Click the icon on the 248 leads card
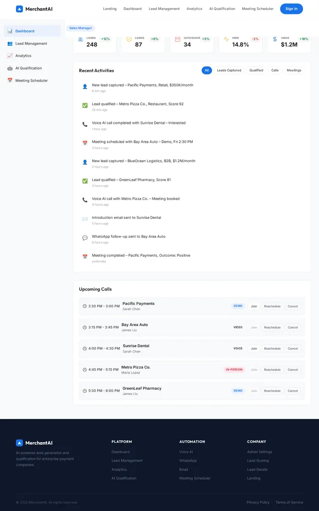The width and height of the screenshot is (319, 511). (80, 39)
